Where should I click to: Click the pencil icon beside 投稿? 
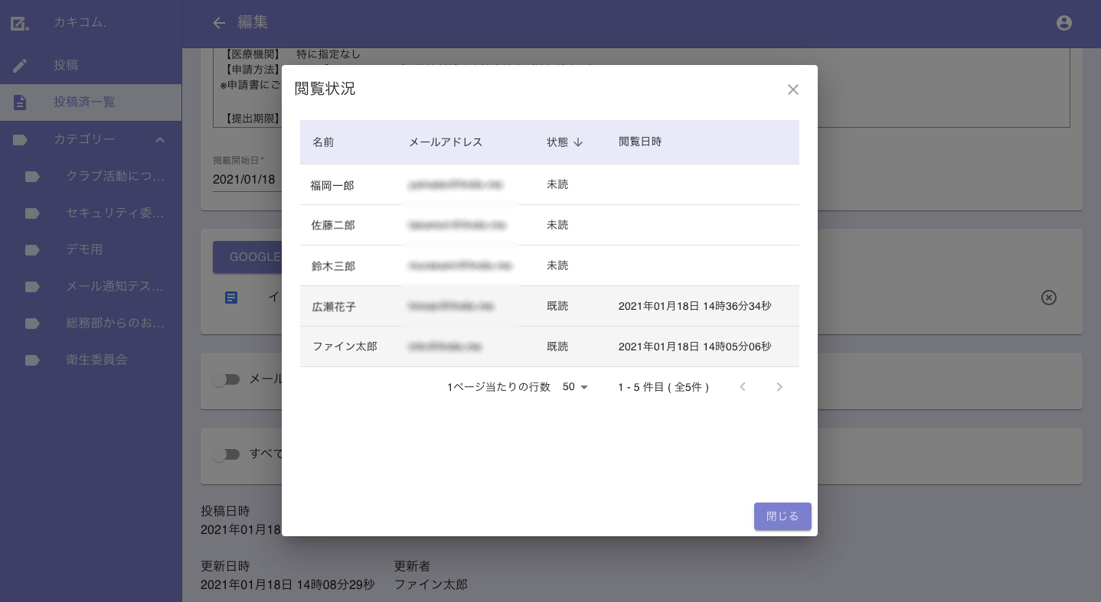click(20, 66)
